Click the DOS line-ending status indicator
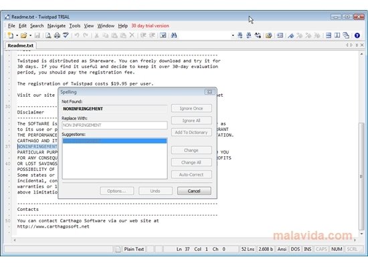 [x=295, y=249]
